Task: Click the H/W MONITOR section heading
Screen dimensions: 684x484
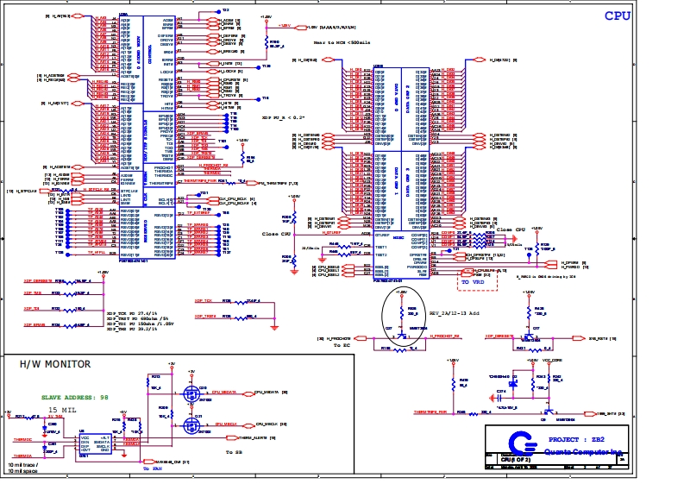Action: click(x=54, y=365)
